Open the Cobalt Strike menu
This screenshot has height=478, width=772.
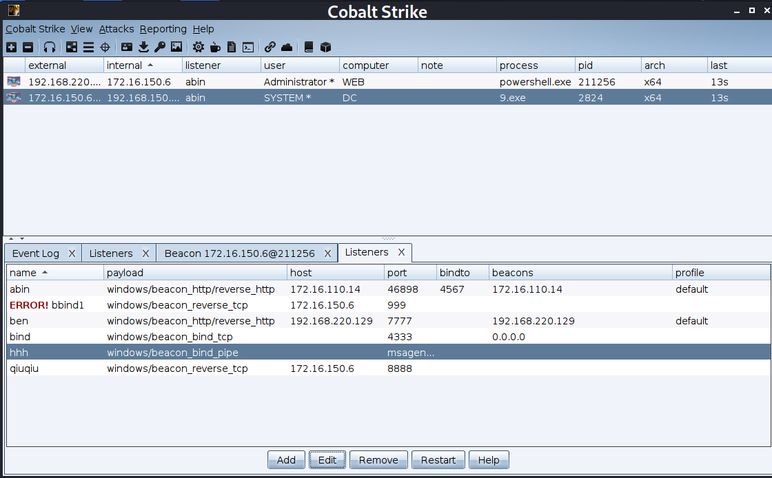point(35,29)
